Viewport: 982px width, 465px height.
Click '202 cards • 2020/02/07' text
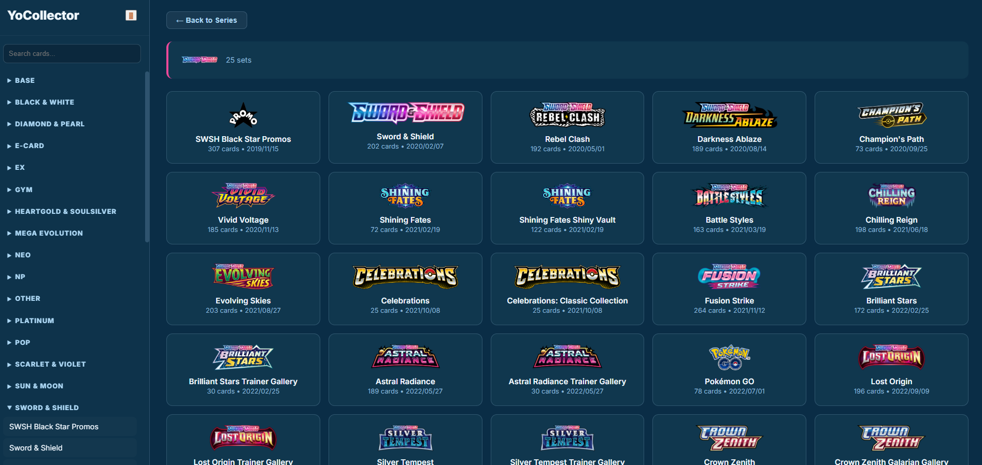click(x=405, y=147)
